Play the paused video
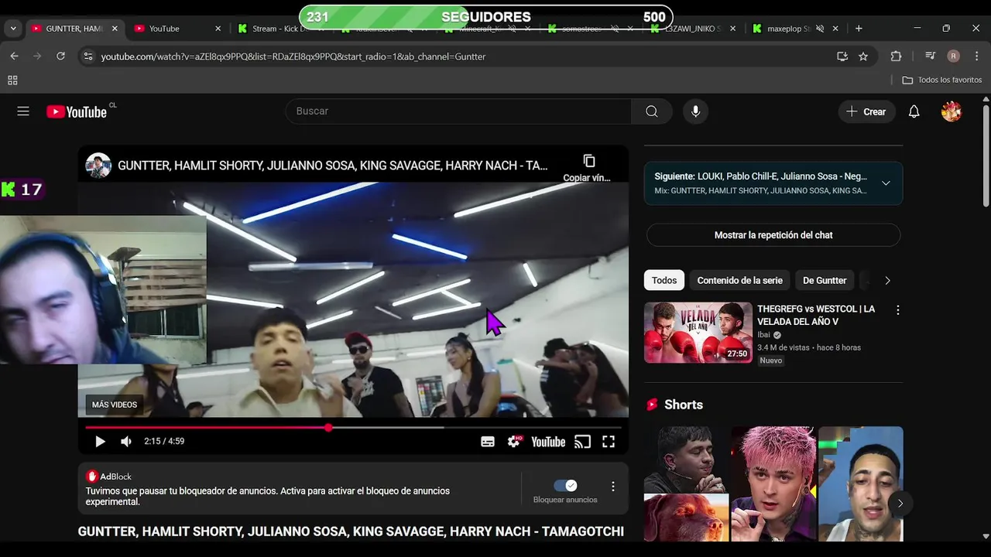This screenshot has width=991, height=557. (x=100, y=441)
